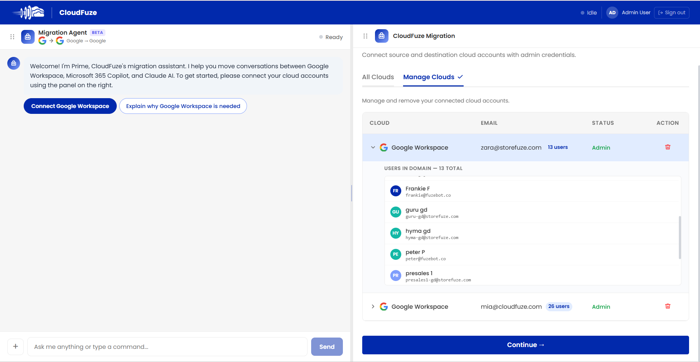This screenshot has height=362, width=700.
Task: Expand the mia@cloudfuze.com Google Workspace row
Action: (x=373, y=307)
